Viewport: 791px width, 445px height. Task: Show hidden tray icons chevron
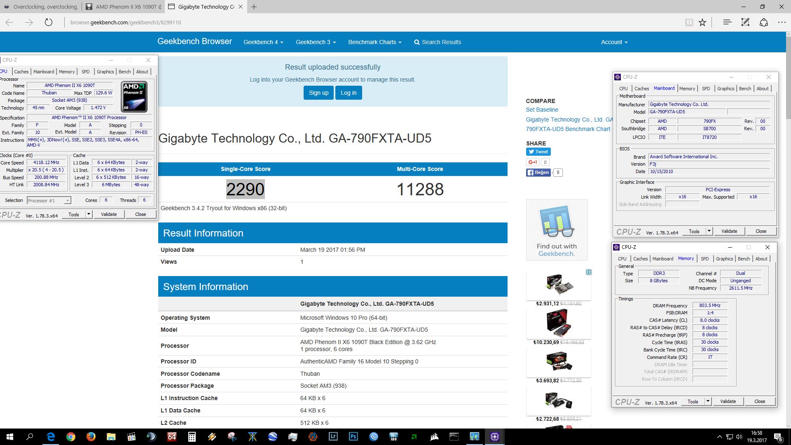pyautogui.click(x=719, y=437)
